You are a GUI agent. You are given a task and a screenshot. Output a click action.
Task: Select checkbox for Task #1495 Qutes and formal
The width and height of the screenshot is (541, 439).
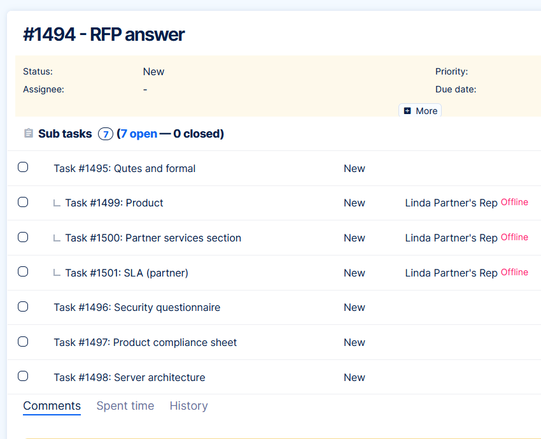pyautogui.click(x=23, y=168)
